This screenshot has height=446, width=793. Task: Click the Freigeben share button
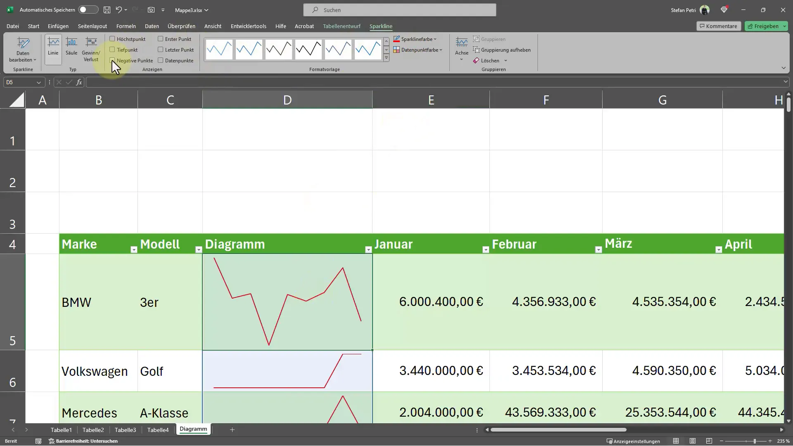(x=766, y=26)
